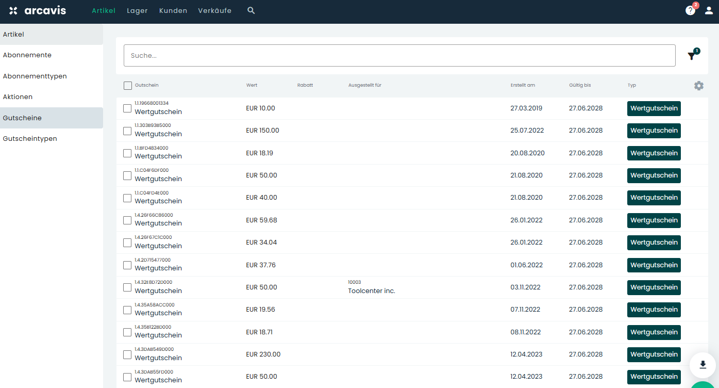
Task: Click the arcavis logo
Action: click(x=38, y=10)
